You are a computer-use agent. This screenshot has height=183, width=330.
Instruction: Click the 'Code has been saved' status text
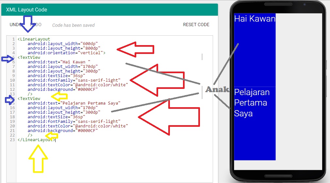(x=74, y=25)
